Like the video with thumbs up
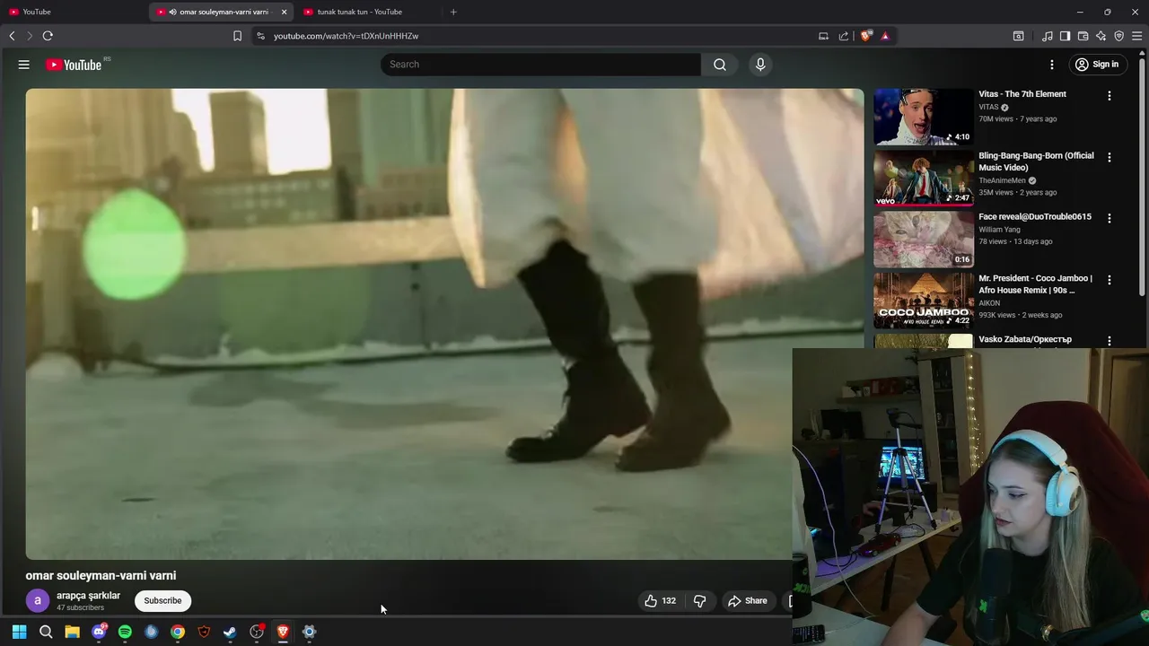 point(660,601)
